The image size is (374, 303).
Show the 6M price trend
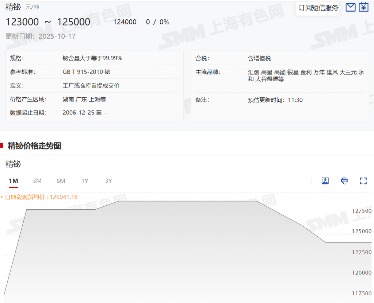[61, 181]
